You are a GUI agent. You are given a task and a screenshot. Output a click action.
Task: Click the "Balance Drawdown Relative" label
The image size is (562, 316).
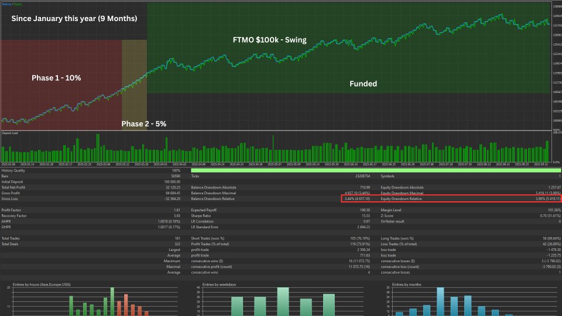point(213,199)
